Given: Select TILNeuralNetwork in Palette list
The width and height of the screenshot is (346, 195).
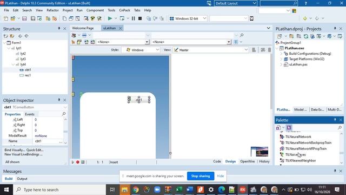Looking at the screenshot, I should (298, 137).
